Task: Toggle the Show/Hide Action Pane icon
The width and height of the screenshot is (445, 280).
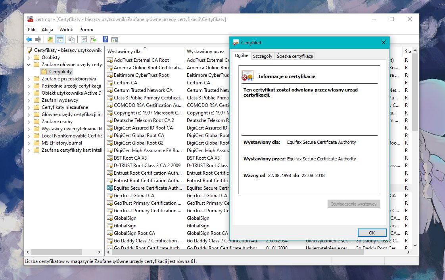Action: point(115,39)
